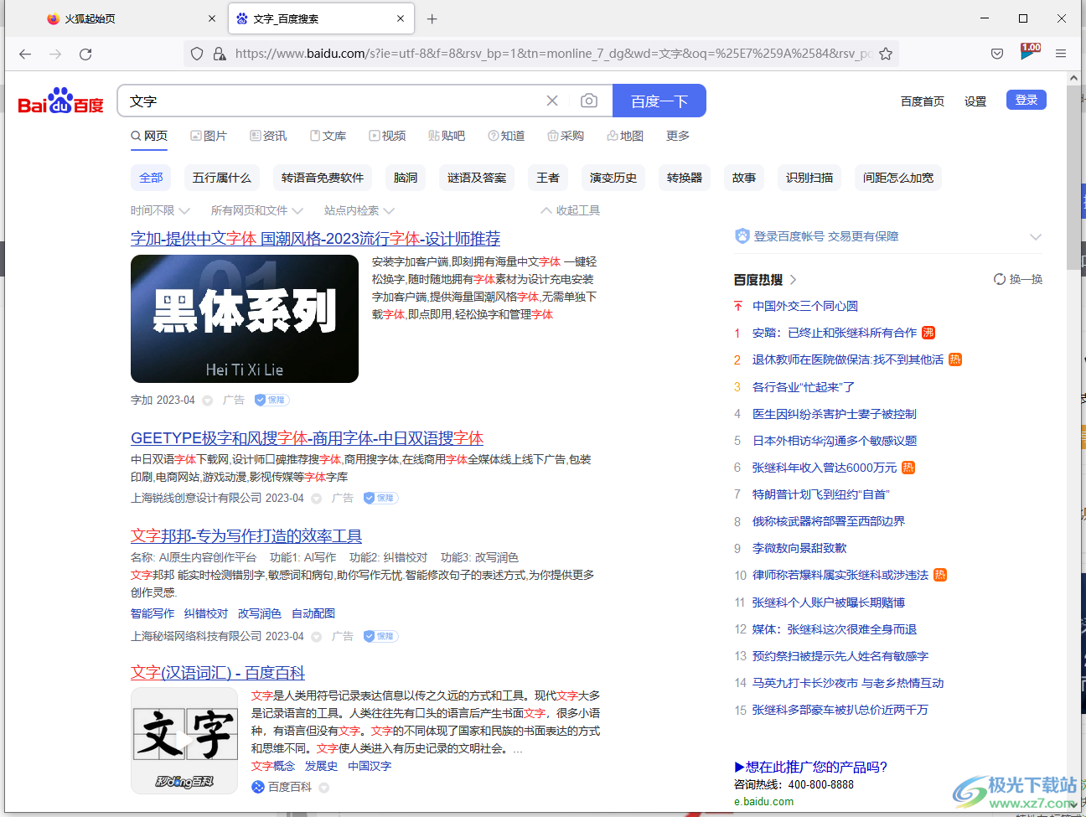Expand 站点内检索 filter dropdown
Viewport: 1086px width, 817px height.
pyautogui.click(x=359, y=210)
